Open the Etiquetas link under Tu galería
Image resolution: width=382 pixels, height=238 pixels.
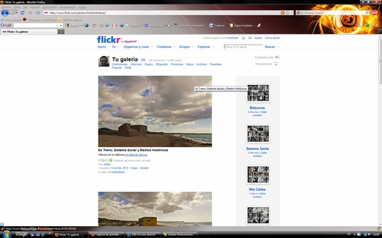[162, 64]
